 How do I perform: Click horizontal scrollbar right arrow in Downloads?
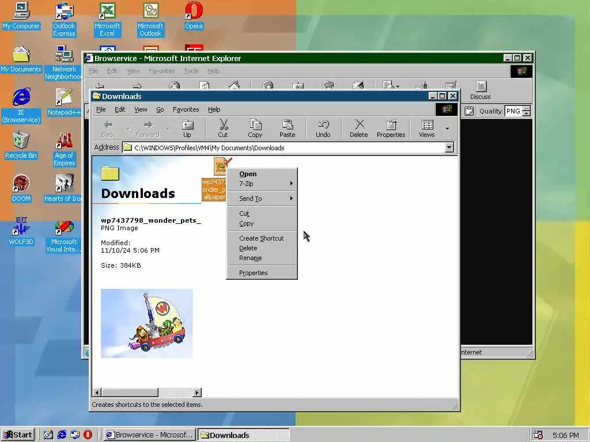tap(197, 393)
